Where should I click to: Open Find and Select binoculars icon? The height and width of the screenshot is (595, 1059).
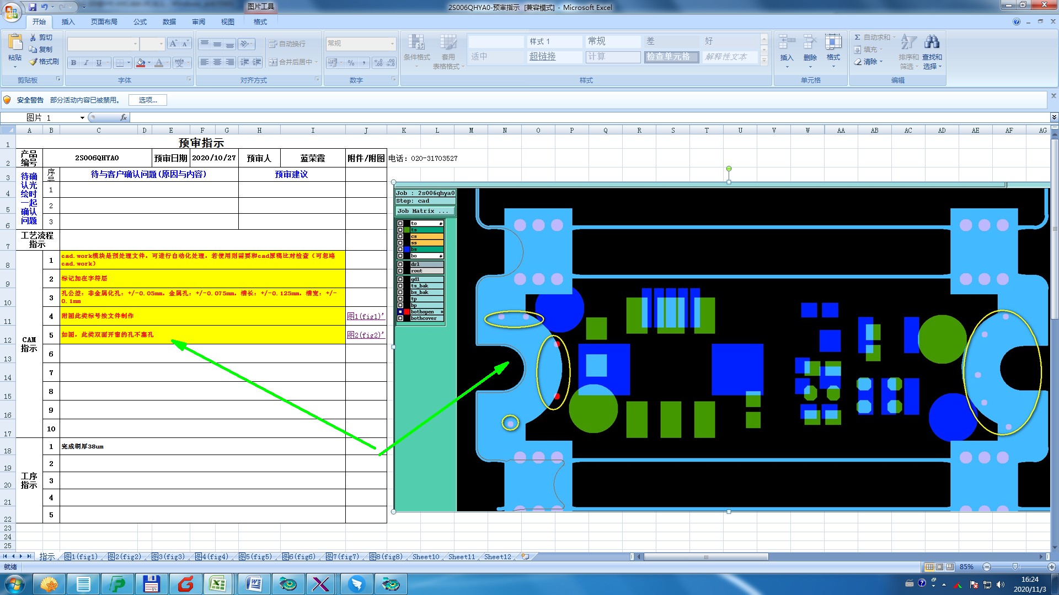pyautogui.click(x=932, y=42)
